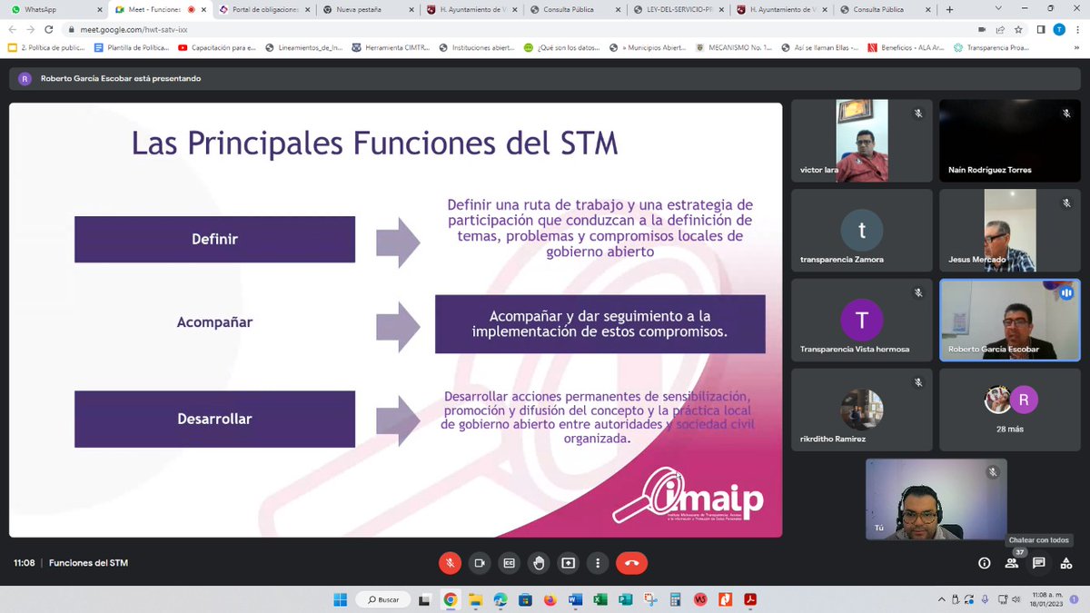Image resolution: width=1090 pixels, height=613 pixels.
Task: Leave the call with red hang-up button
Action: (632, 563)
